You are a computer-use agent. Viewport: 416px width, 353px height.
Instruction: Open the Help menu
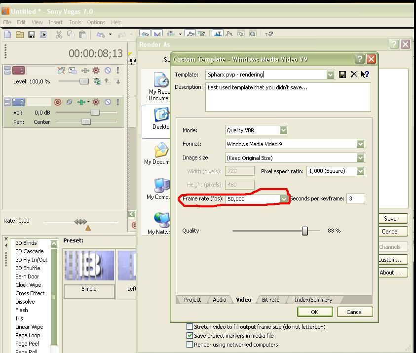116,22
